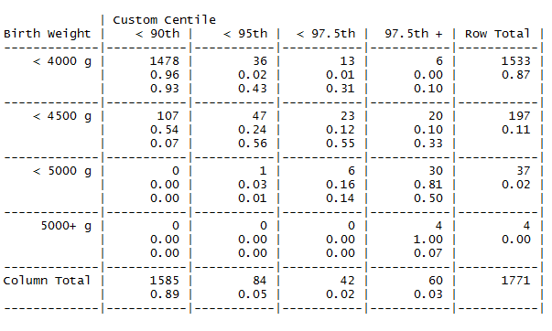This screenshot has width=552, height=331.
Task: Click the count 107 cell
Action: click(x=168, y=116)
